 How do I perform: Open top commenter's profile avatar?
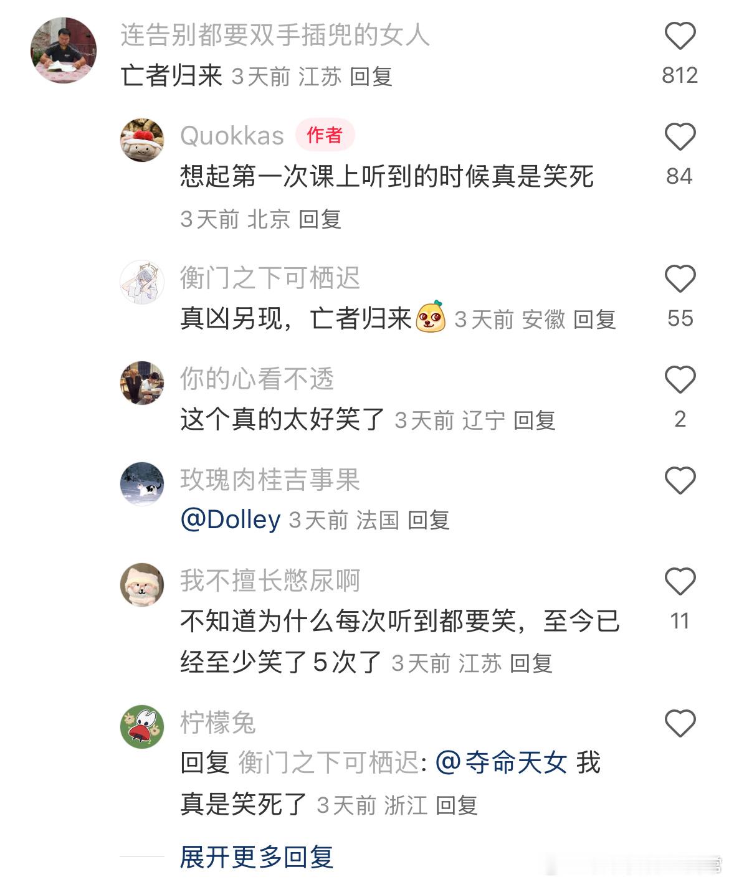[63, 50]
